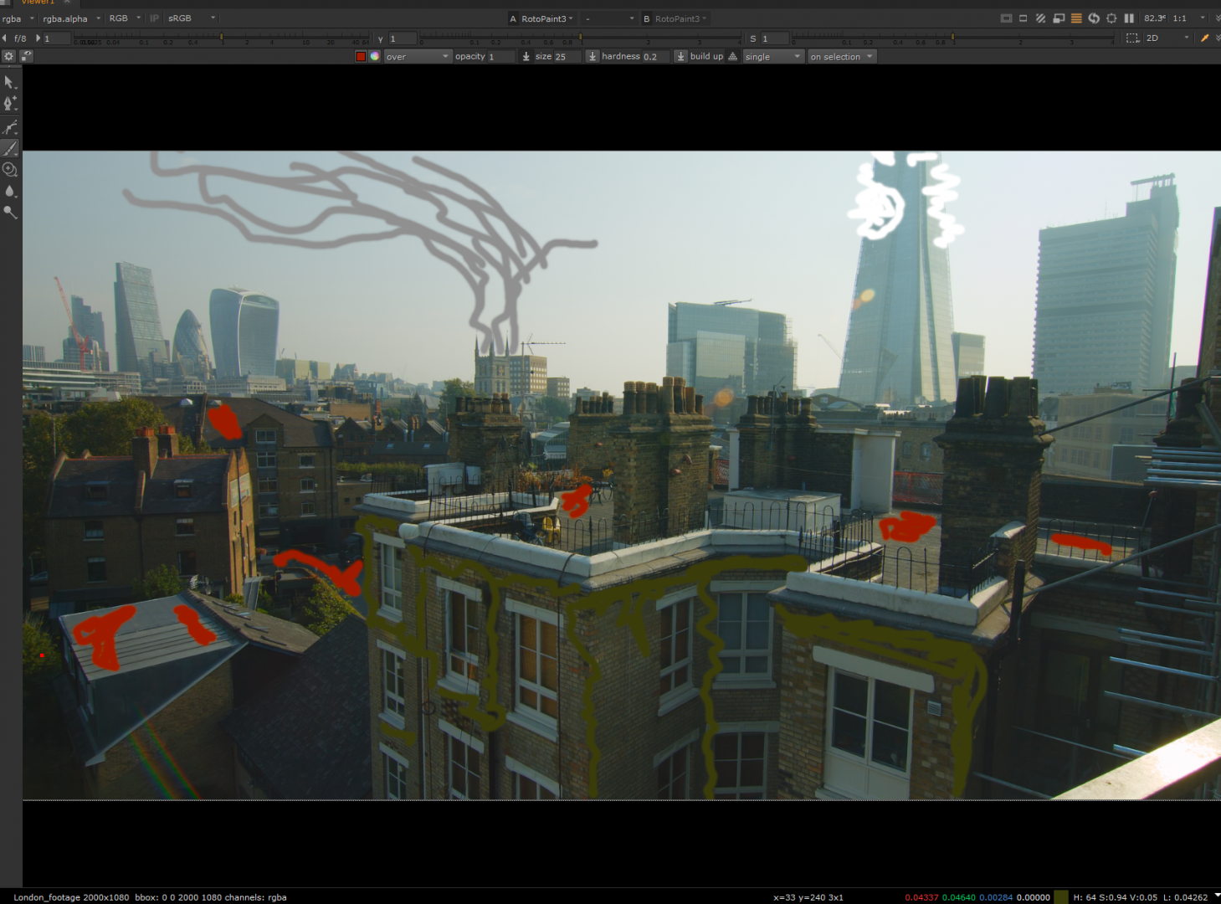Expand the sRGB colorspace dropdown
Viewport: 1221px width, 904px height.
click(192, 18)
